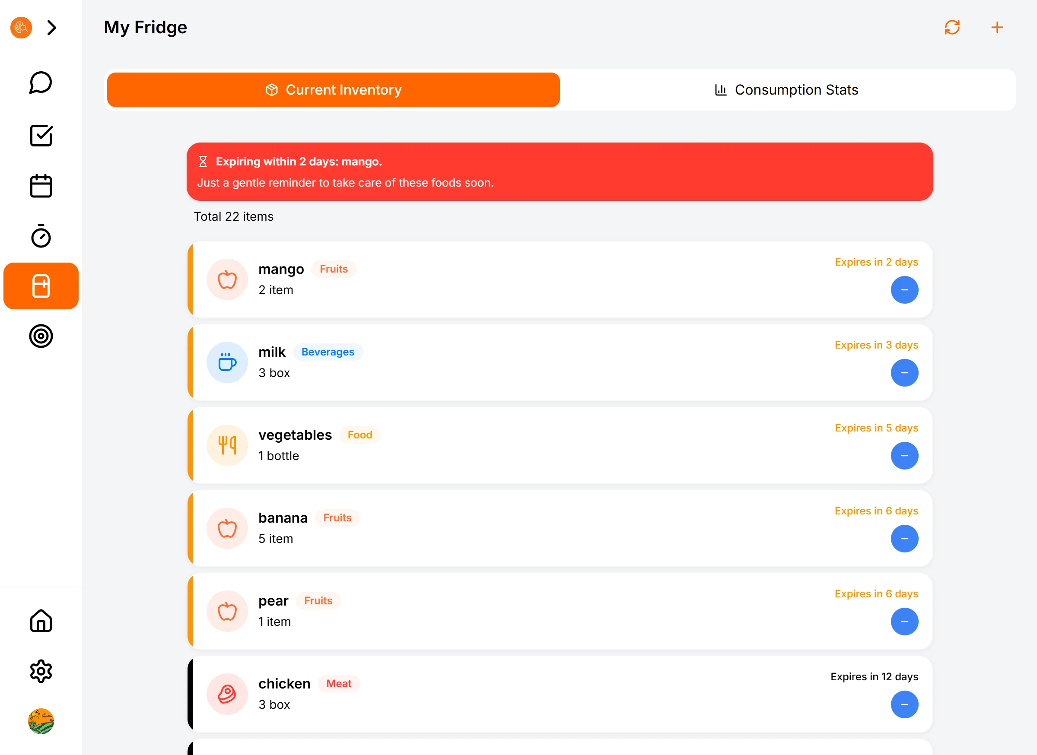Select the fridge sidebar icon

[x=41, y=286]
